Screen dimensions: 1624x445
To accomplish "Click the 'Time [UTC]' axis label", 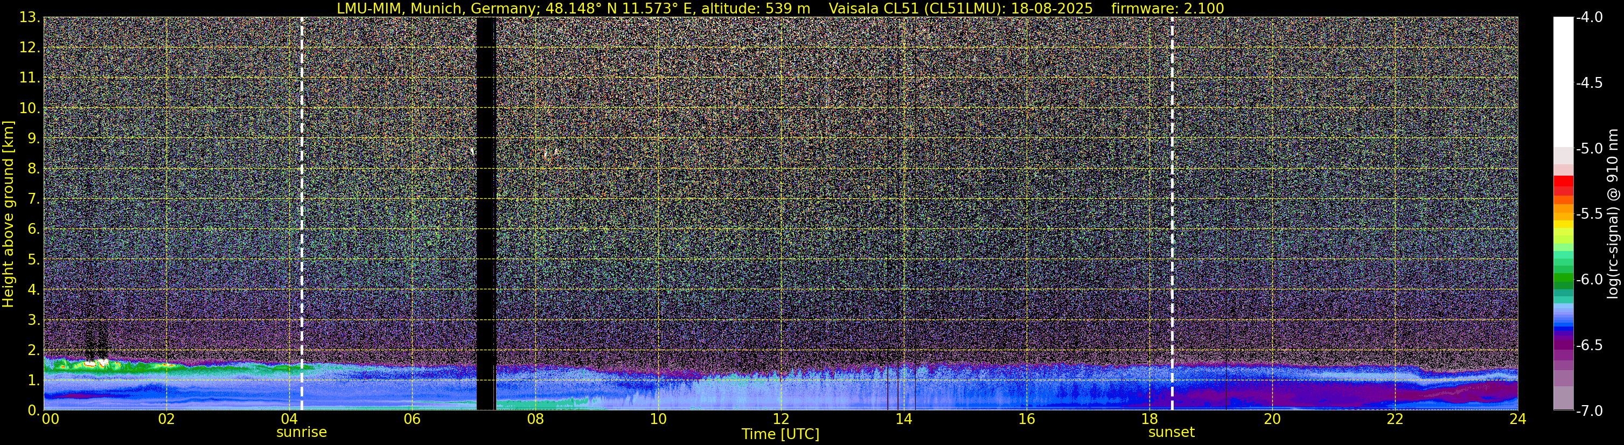I will [780, 434].
